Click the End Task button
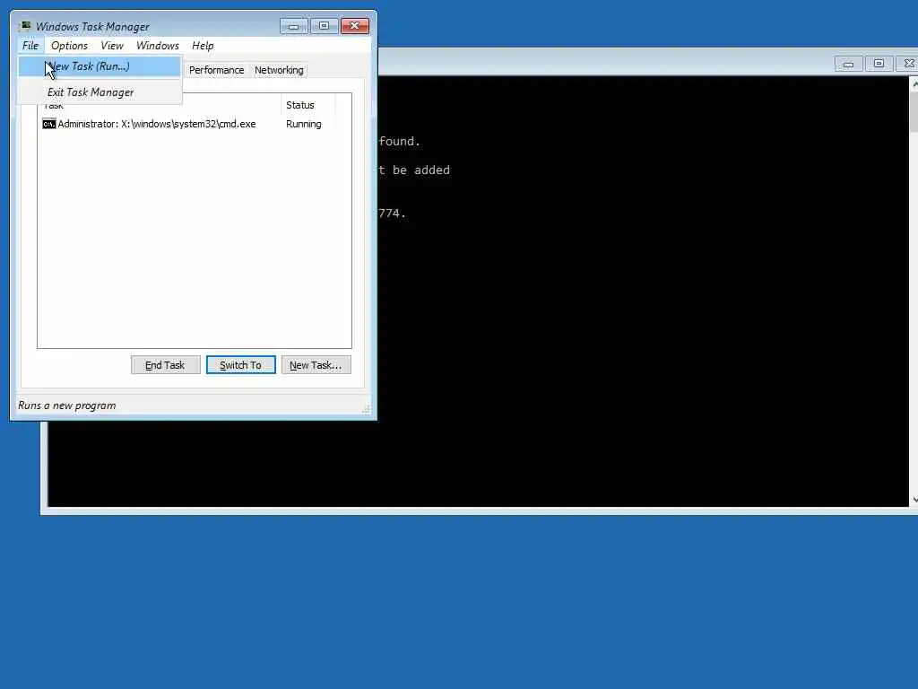 point(165,365)
